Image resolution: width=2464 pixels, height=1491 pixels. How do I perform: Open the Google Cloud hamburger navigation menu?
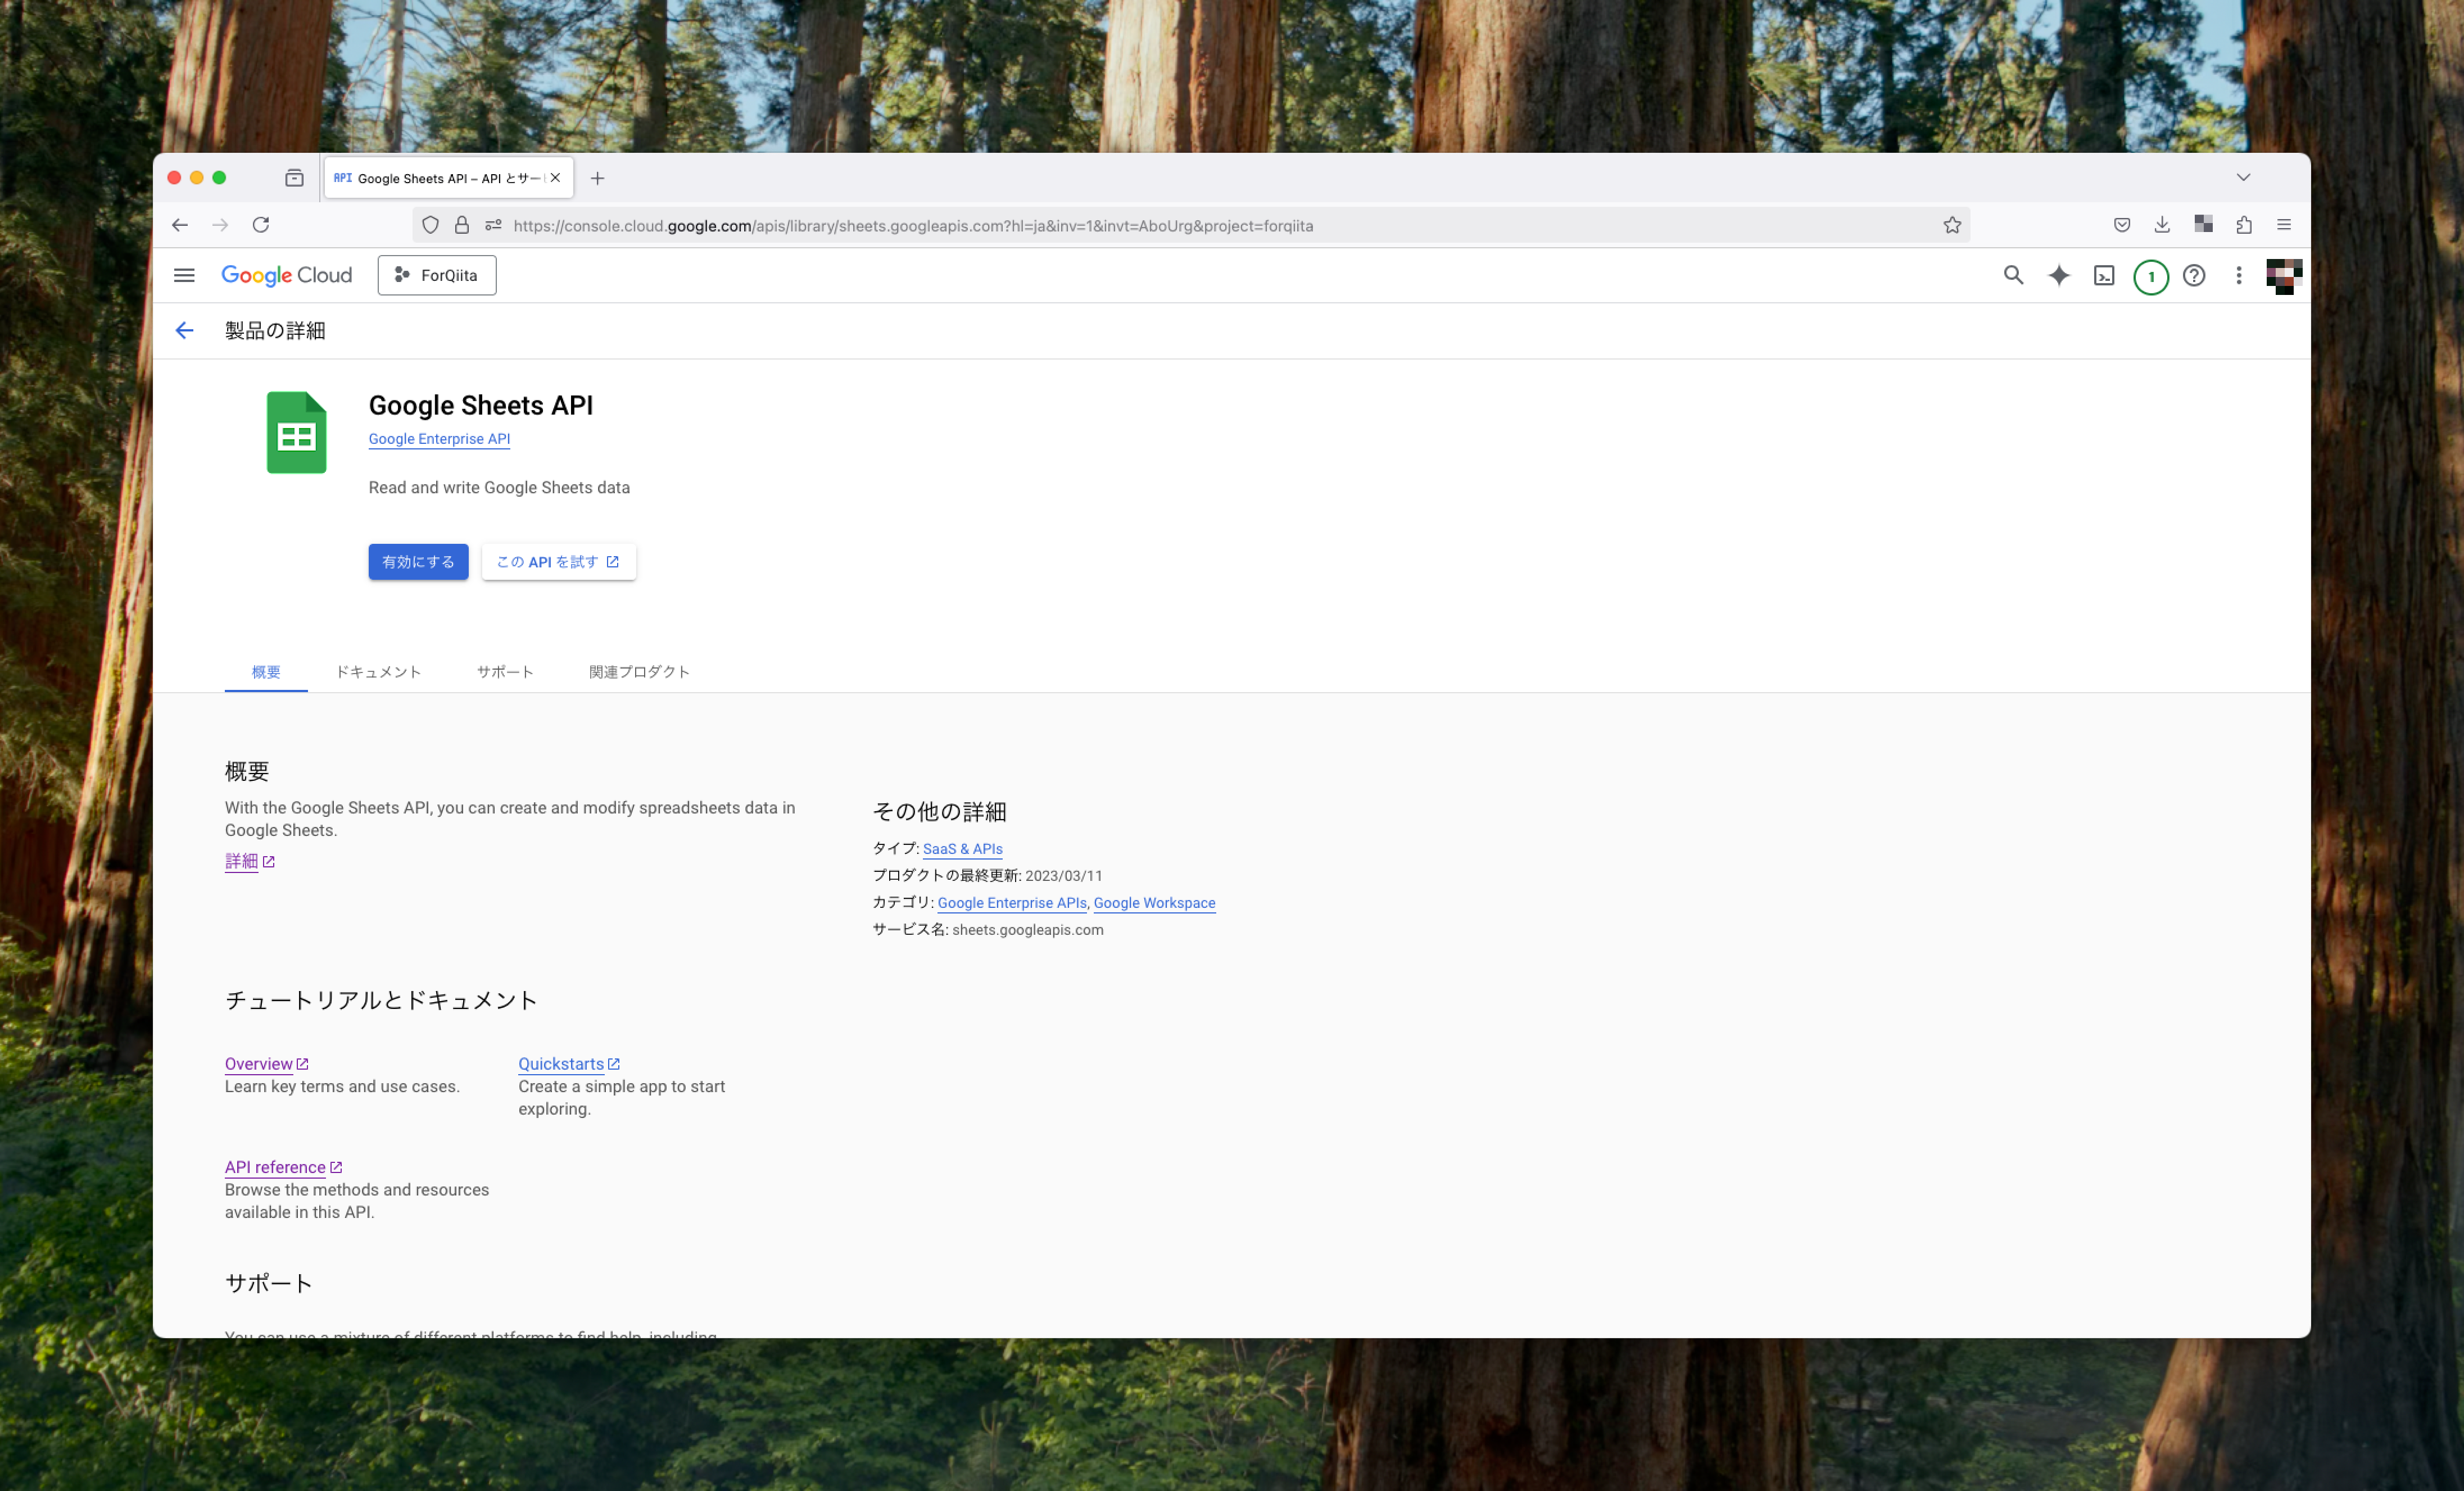[184, 275]
